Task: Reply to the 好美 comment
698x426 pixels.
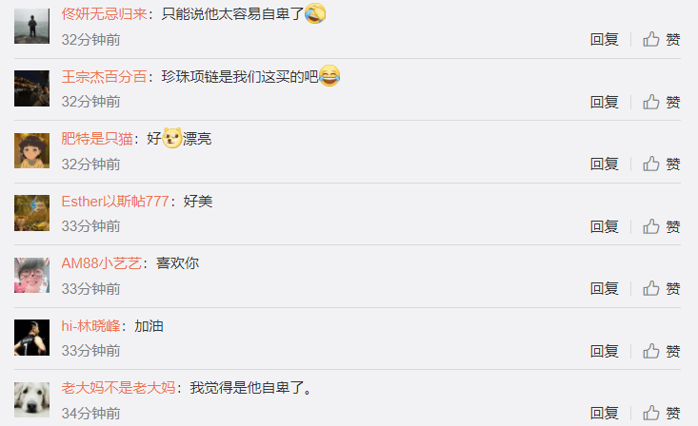Action: pyautogui.click(x=604, y=226)
